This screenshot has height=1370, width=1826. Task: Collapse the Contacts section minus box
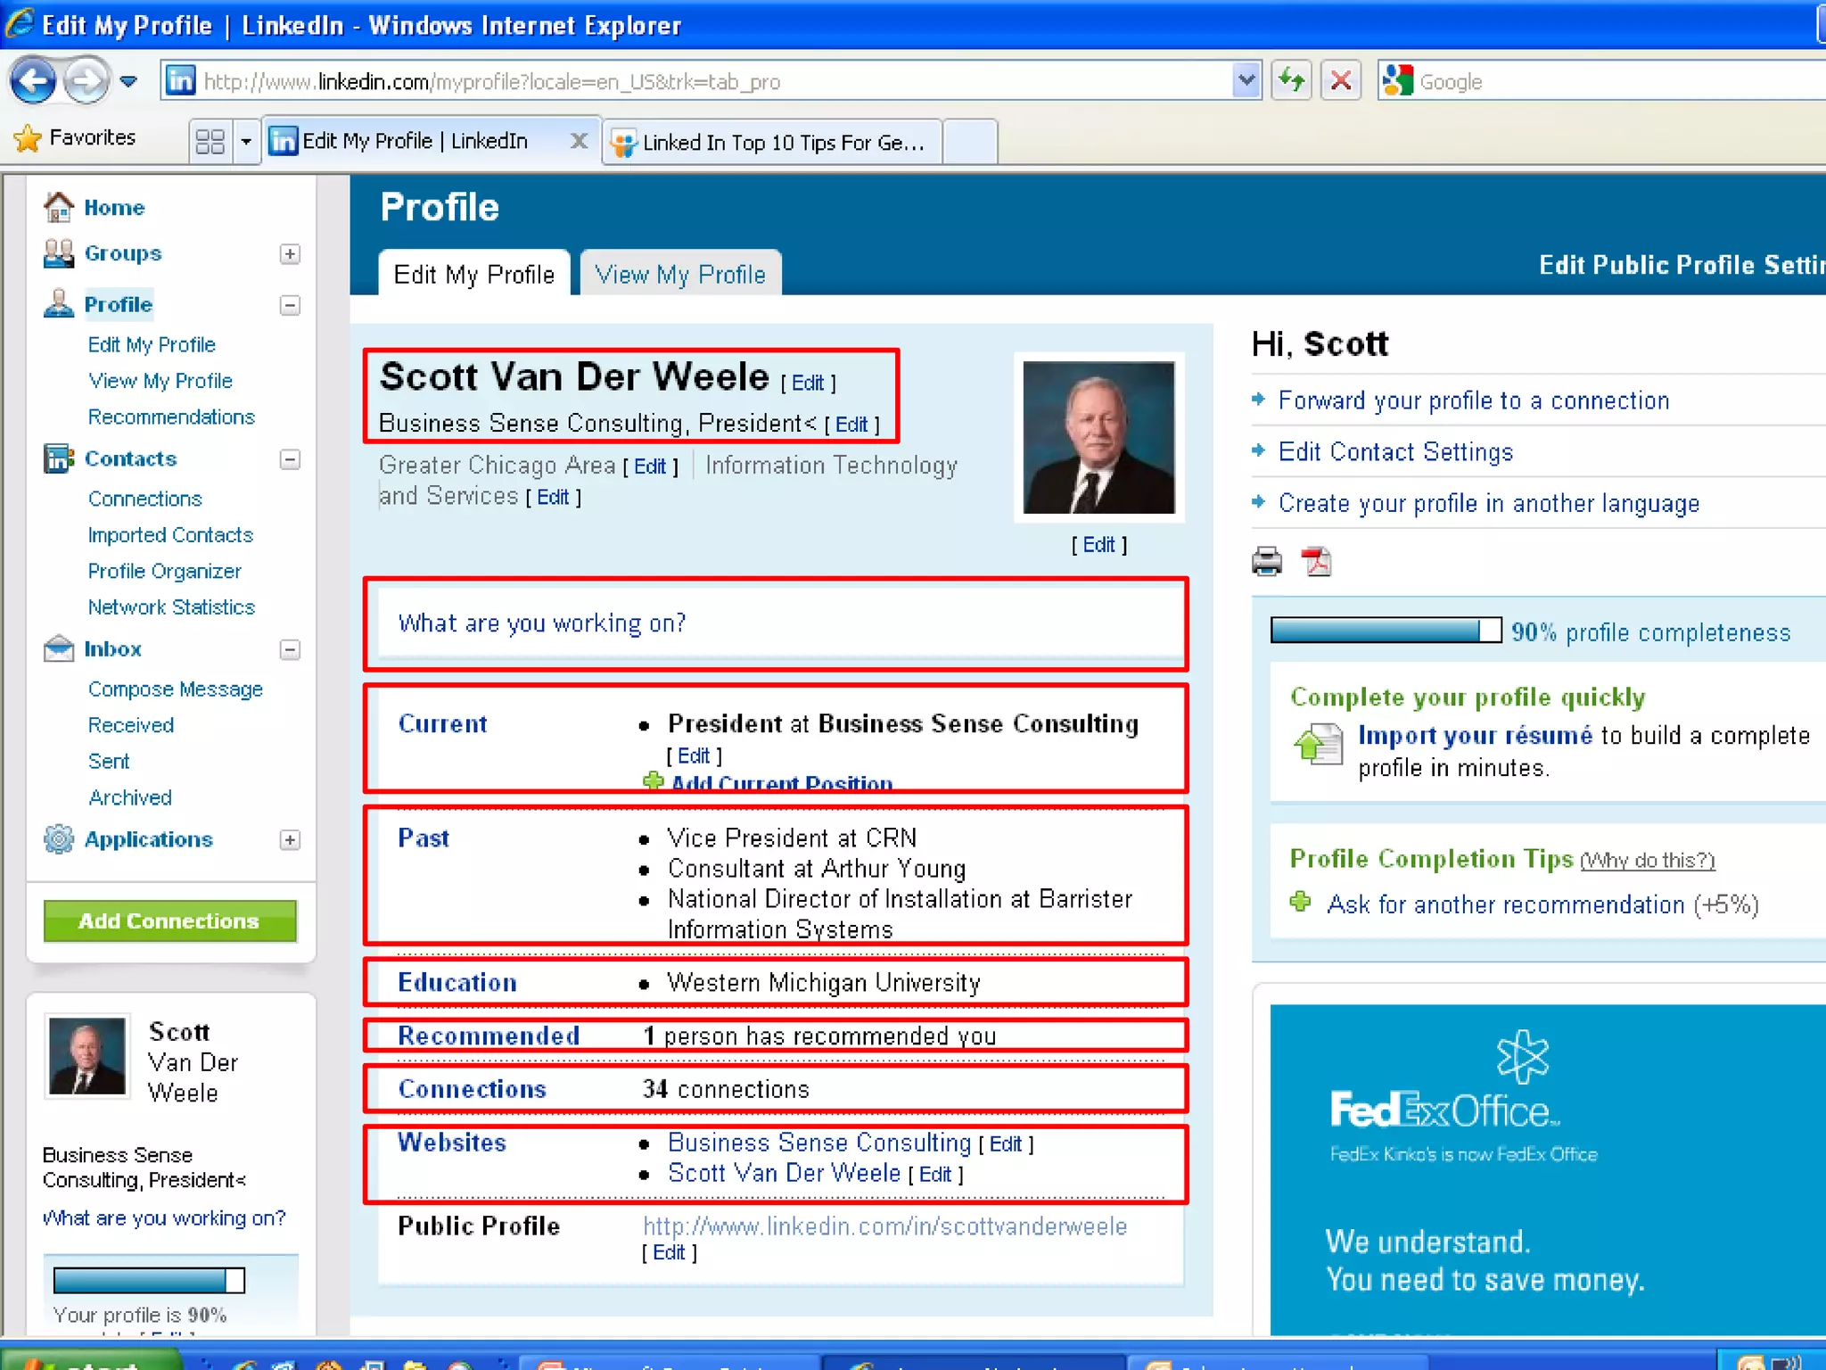tap(290, 459)
